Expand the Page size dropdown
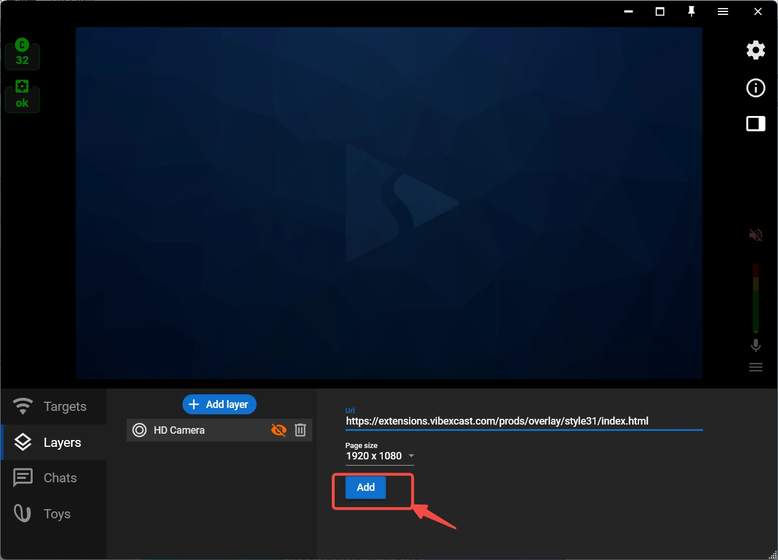This screenshot has height=560, width=778. point(379,456)
